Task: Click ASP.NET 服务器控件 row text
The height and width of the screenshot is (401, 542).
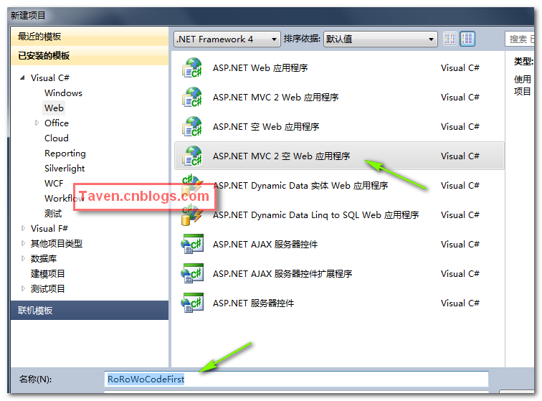Action: pyautogui.click(x=253, y=303)
